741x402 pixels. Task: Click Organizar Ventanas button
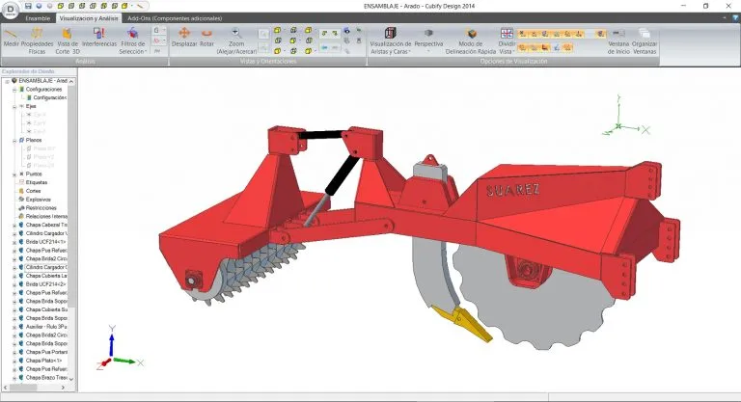click(645, 39)
